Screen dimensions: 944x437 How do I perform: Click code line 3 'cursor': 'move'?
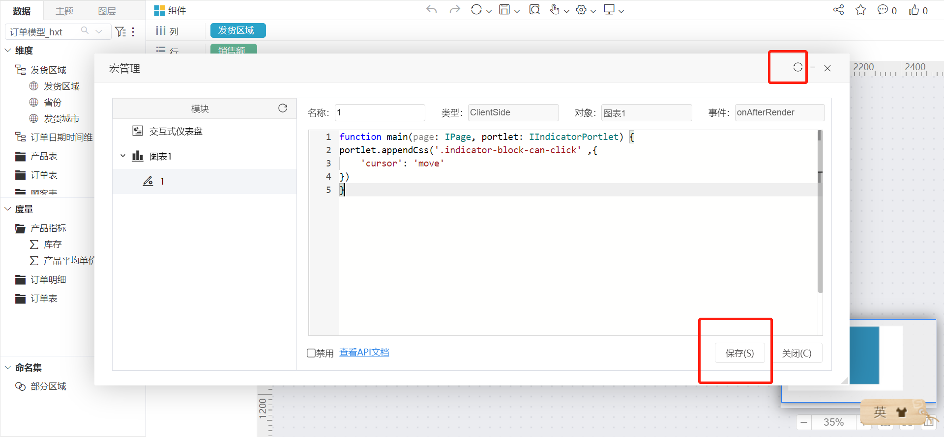point(402,163)
